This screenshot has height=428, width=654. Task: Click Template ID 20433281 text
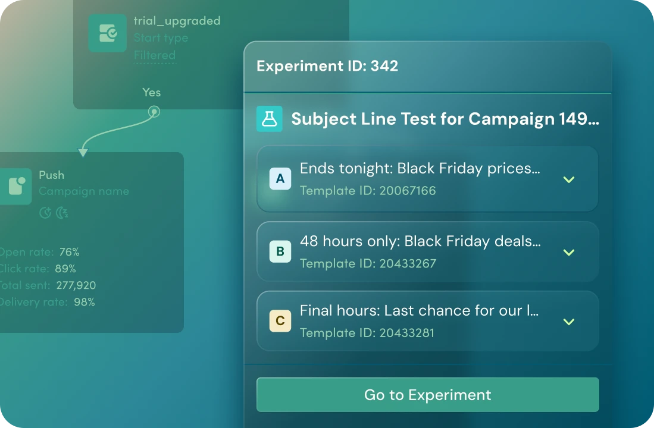[367, 333]
